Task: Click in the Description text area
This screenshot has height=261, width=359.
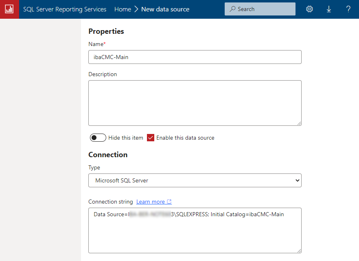Action: [x=195, y=103]
